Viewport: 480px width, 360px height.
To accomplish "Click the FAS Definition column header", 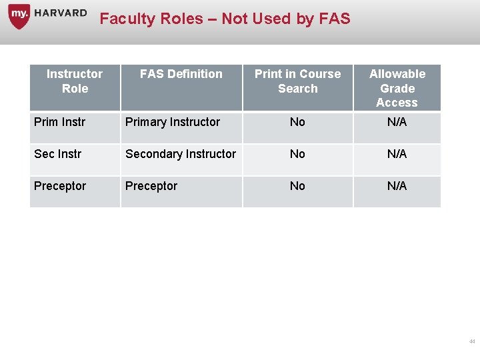I will tap(181, 74).
